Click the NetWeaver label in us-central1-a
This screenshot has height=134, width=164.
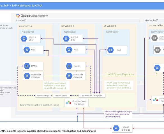click(x=157, y=32)
